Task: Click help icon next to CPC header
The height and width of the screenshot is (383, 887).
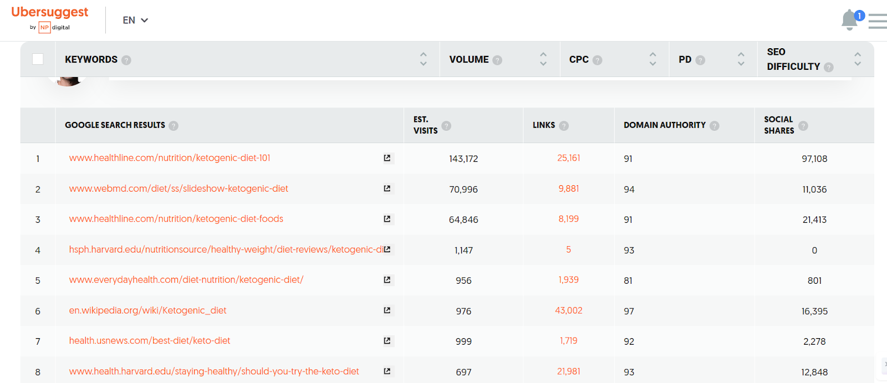Action: pyautogui.click(x=597, y=60)
